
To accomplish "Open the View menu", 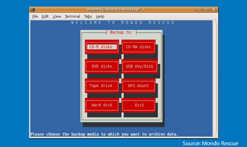I will 57,16.
